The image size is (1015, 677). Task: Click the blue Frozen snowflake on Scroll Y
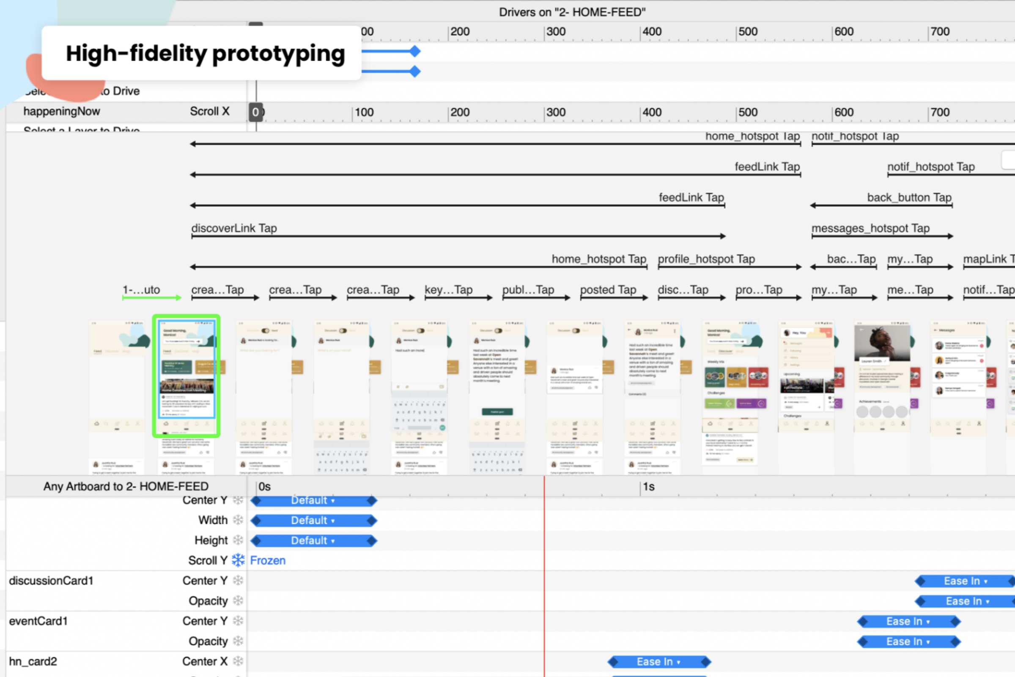coord(238,560)
